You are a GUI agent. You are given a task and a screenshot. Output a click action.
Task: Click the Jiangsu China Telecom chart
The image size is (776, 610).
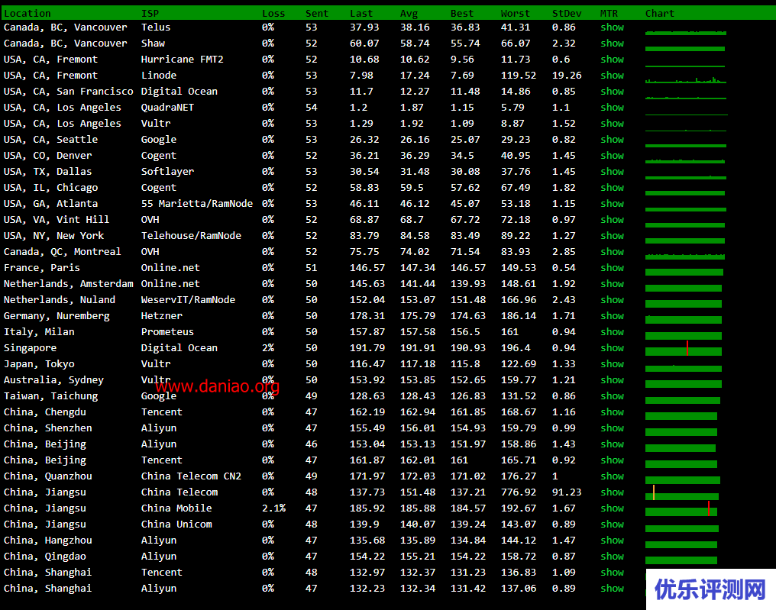(x=682, y=492)
